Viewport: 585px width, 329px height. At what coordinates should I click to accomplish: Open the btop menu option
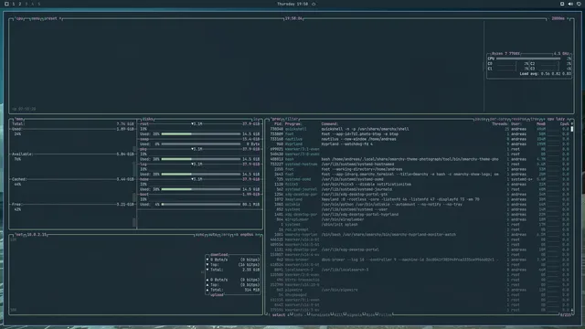(36, 18)
